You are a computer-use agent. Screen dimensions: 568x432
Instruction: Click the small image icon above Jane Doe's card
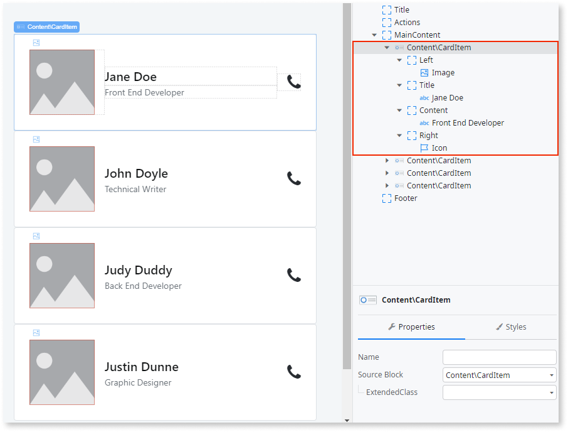(x=36, y=43)
